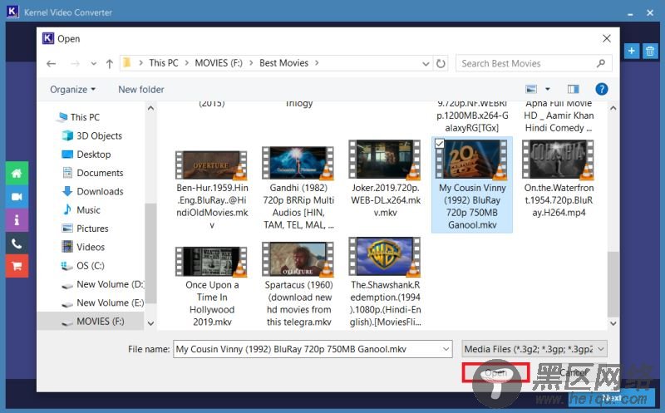Go back with the left arrow
Image resolution: width=665 pixels, height=413 pixels.
[52, 64]
